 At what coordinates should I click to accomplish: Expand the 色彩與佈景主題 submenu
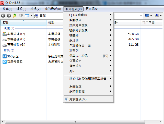[x=88, y=46]
